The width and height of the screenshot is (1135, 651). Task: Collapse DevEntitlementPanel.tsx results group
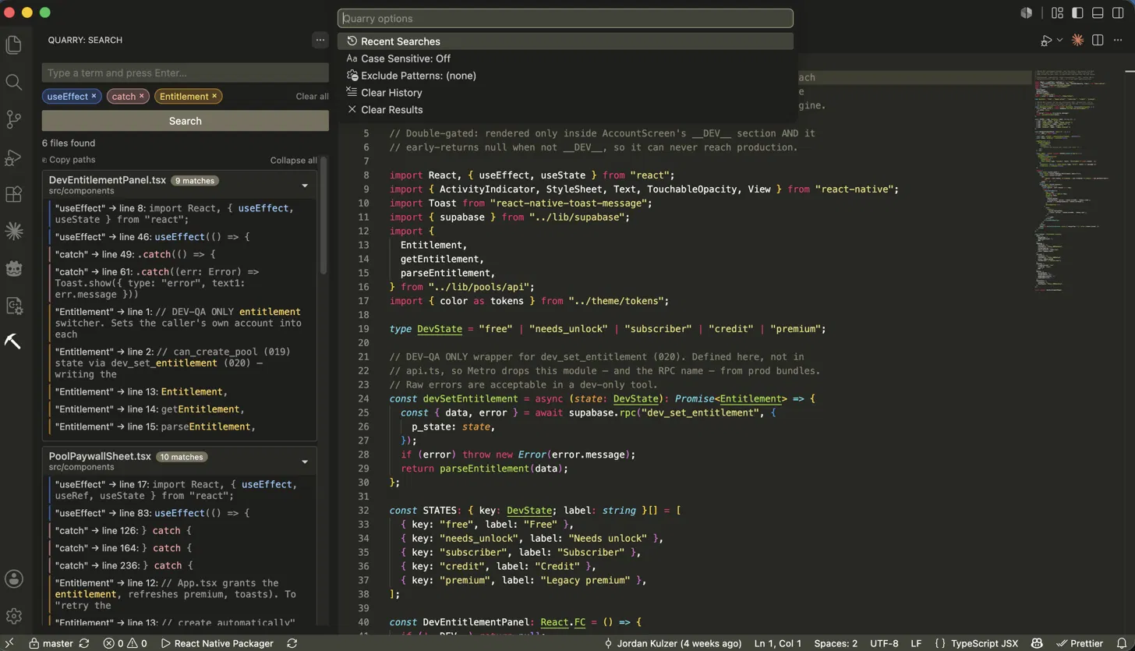(305, 186)
